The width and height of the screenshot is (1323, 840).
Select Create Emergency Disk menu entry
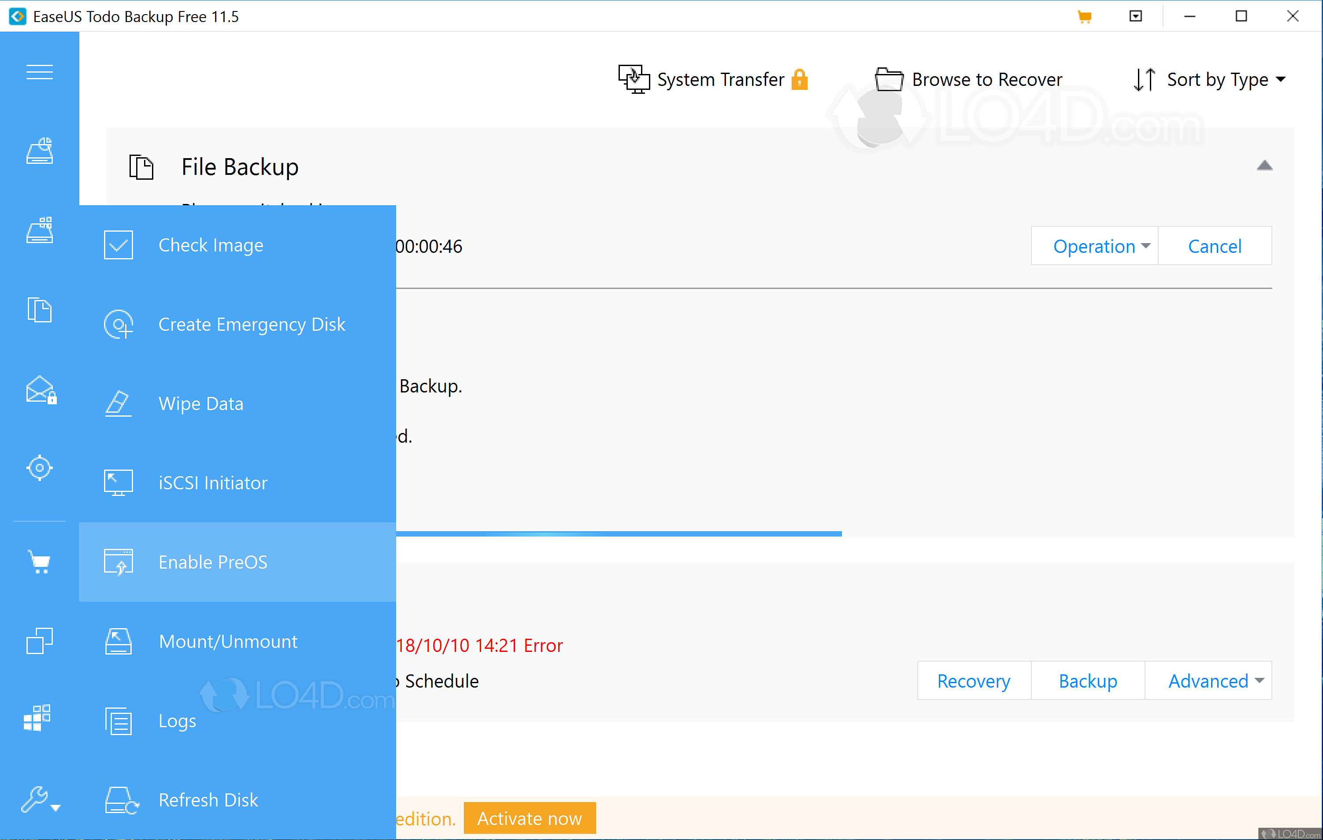[237, 324]
